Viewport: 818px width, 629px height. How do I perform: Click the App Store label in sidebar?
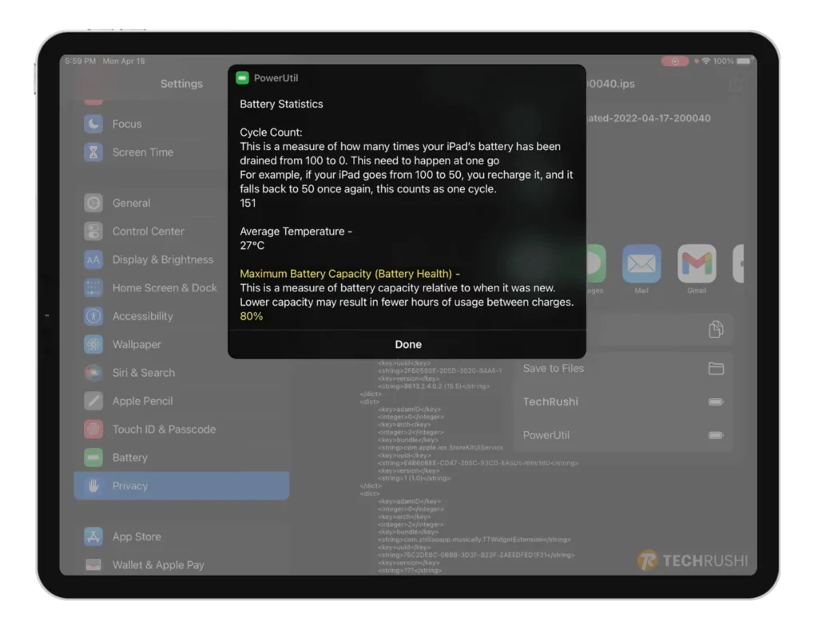tap(137, 536)
